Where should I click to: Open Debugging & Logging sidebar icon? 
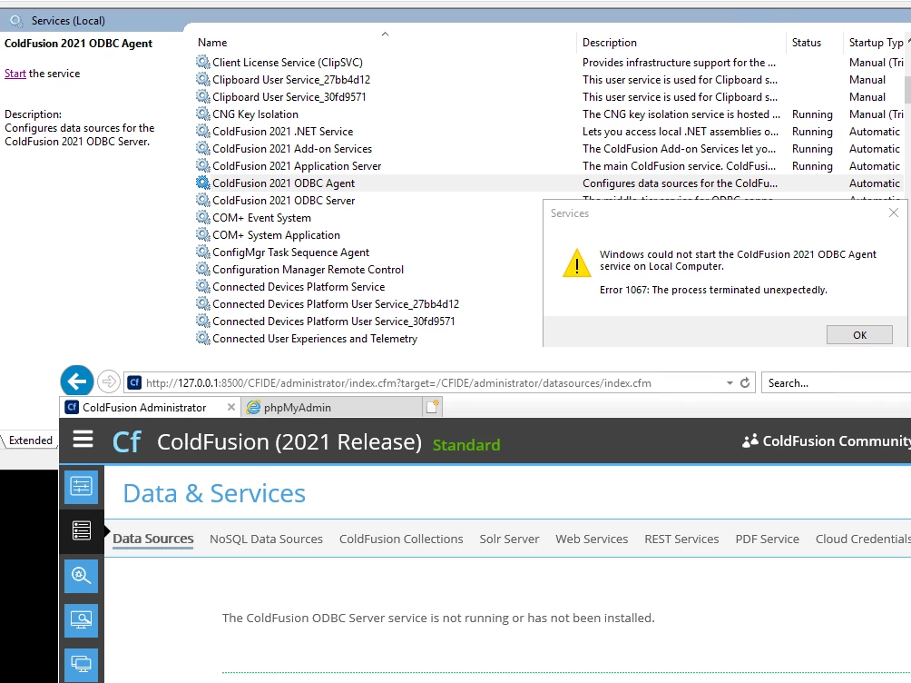pos(81,576)
